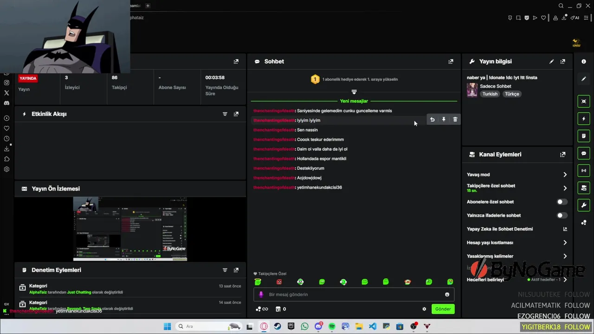Click the username on the 'Destekliyorum' message
This screenshot has width=594, height=334.
[x=274, y=168]
